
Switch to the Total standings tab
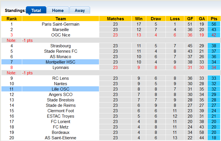tap(36, 11)
